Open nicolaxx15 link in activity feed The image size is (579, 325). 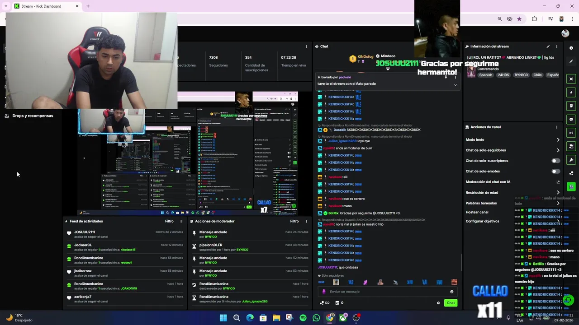128,250
